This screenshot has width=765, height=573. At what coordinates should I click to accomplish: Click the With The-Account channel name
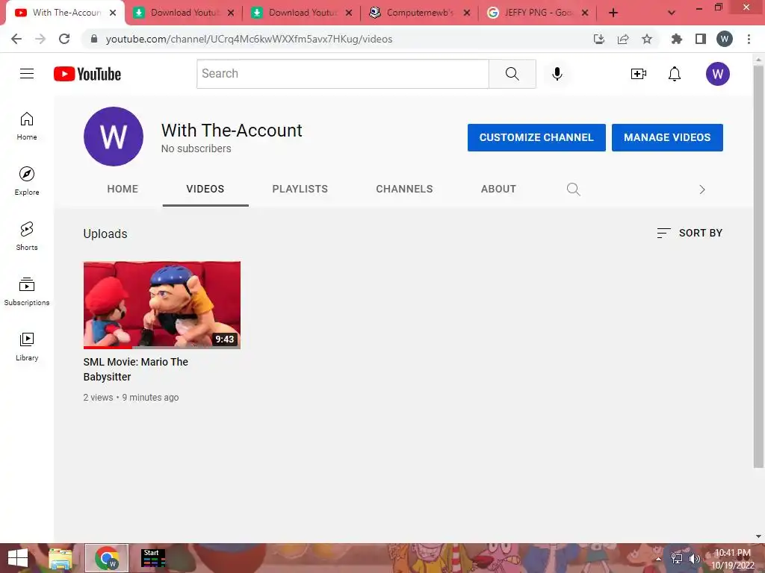[x=232, y=131]
